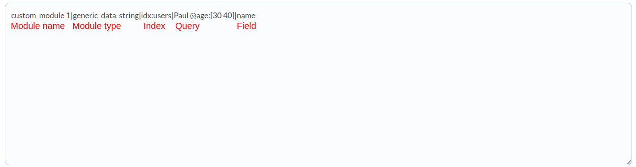This screenshot has width=636, height=167.
Task: Click the red Module name label
Action: (x=38, y=26)
